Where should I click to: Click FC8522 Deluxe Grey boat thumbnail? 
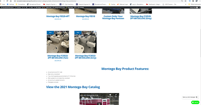[x=86, y=42]
